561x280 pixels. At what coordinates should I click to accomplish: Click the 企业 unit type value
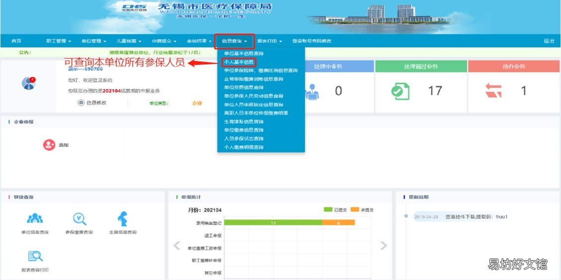point(197,103)
